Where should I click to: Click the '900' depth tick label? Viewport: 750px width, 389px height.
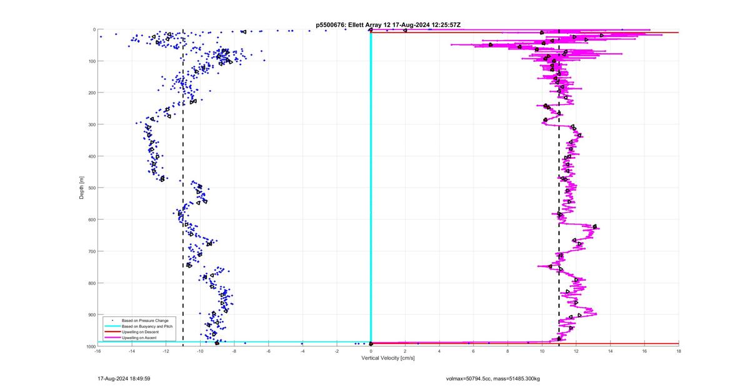pyautogui.click(x=91, y=315)
